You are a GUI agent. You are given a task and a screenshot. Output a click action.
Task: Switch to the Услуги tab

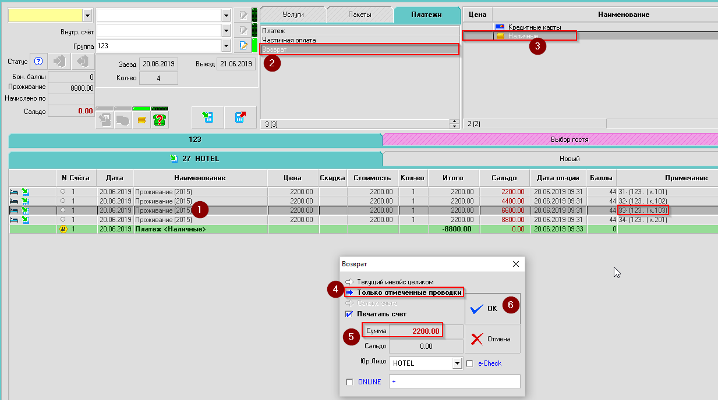tap(292, 15)
